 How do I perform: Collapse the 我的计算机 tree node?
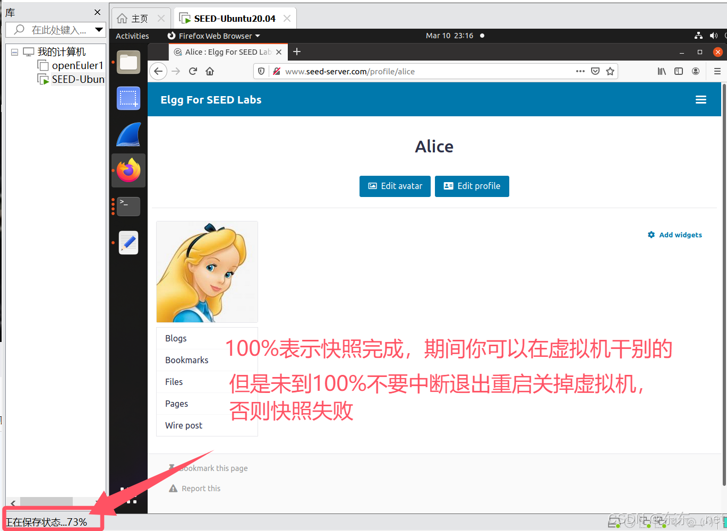pos(14,52)
